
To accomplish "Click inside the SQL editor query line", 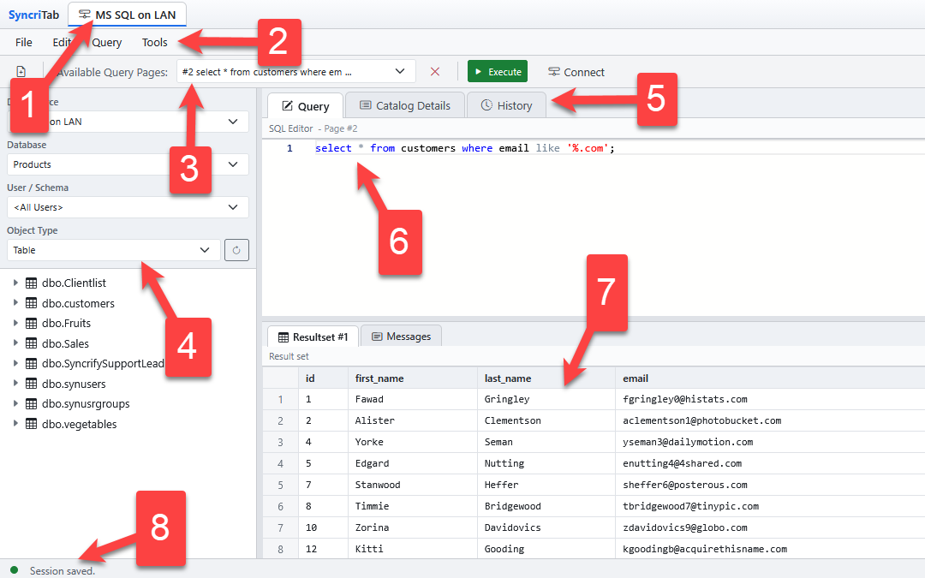I will (x=465, y=148).
